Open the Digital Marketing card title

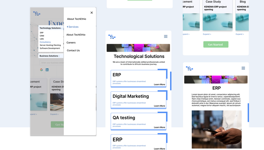point(131,96)
